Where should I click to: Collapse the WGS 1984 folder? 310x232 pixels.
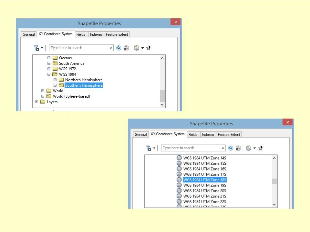49,74
